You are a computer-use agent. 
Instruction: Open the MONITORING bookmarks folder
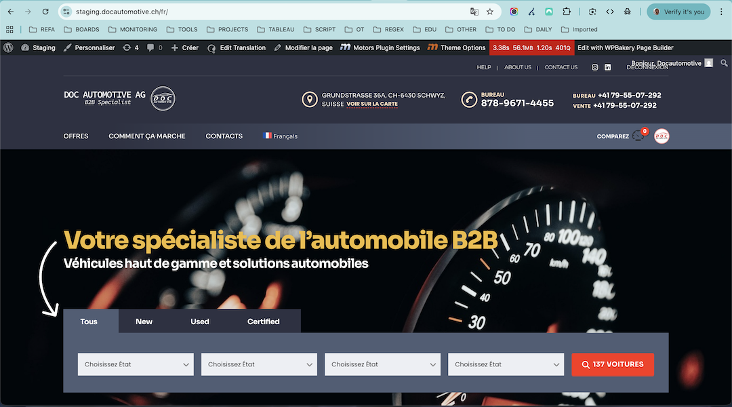(x=133, y=29)
